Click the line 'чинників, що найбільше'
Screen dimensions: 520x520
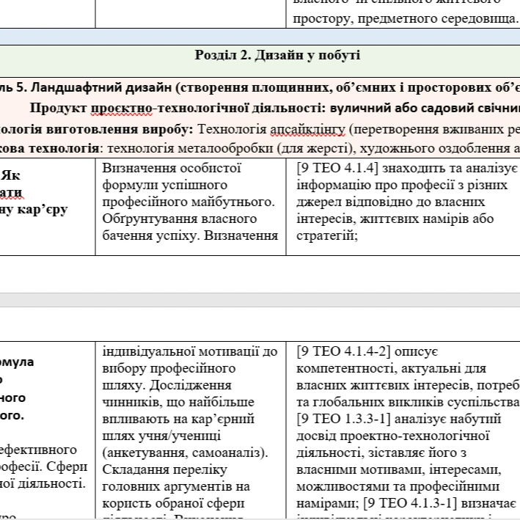coord(178,402)
